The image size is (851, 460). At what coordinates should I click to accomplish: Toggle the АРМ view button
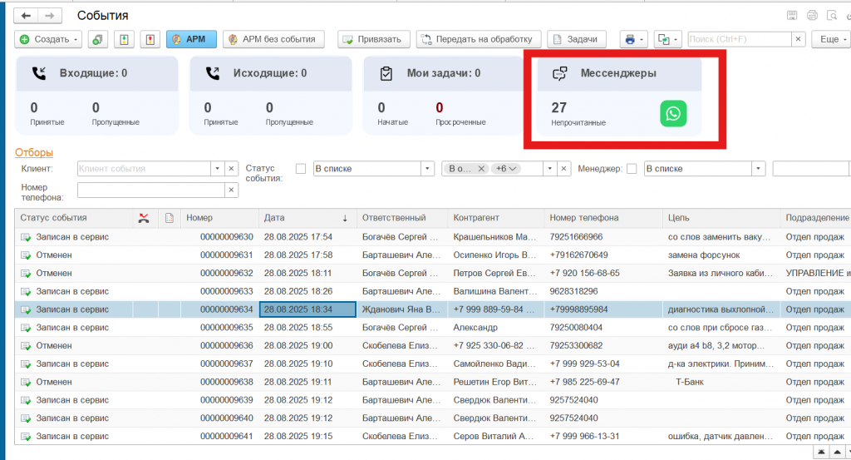190,39
